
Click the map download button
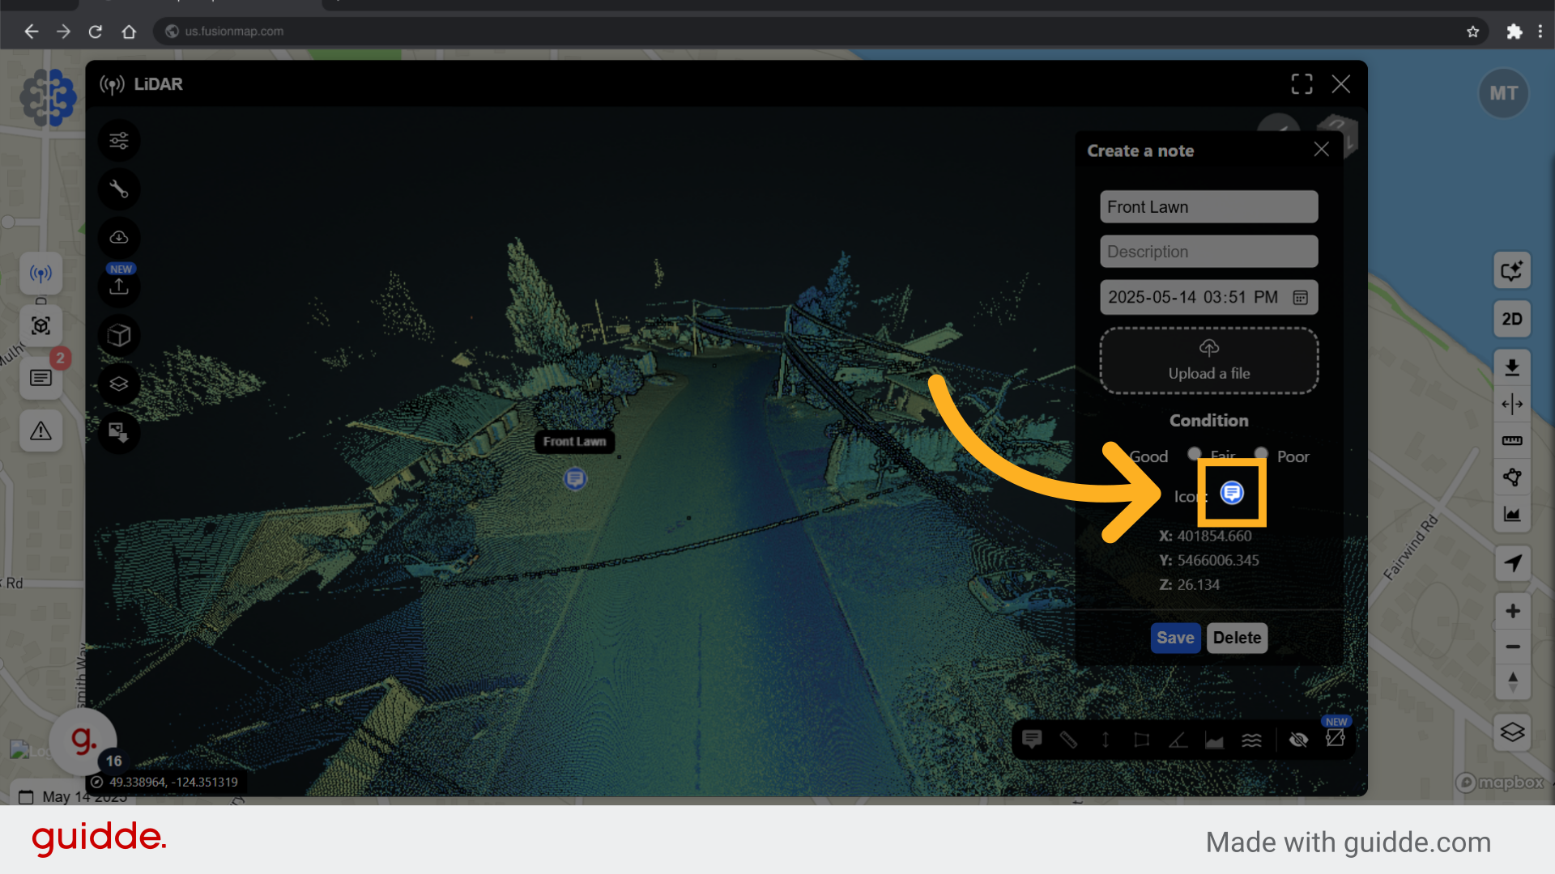[x=1511, y=367]
